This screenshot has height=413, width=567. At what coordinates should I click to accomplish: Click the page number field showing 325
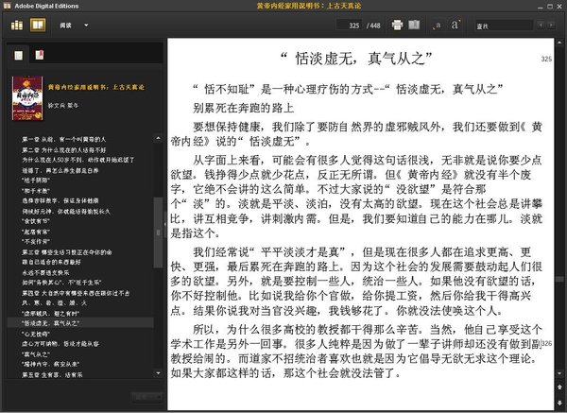pos(351,24)
